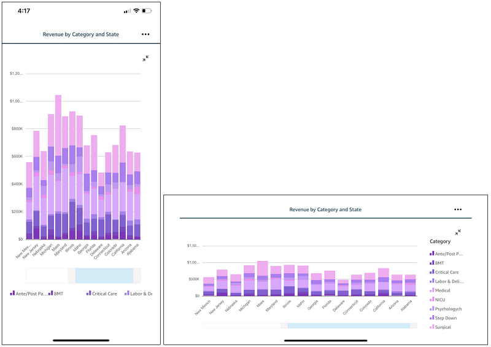
Task: Select the Critical Care legend icon in portrait
Action: [88, 294]
